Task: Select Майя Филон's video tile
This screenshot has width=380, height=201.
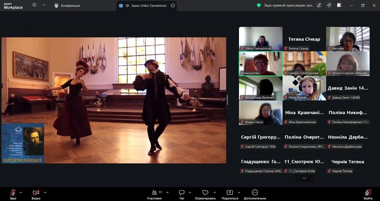Action: click(x=304, y=88)
